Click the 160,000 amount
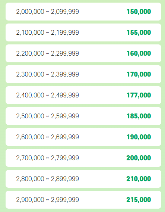This screenshot has height=212, width=165. click(x=139, y=53)
